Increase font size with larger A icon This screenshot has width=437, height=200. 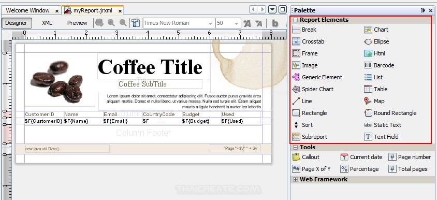[246, 23]
